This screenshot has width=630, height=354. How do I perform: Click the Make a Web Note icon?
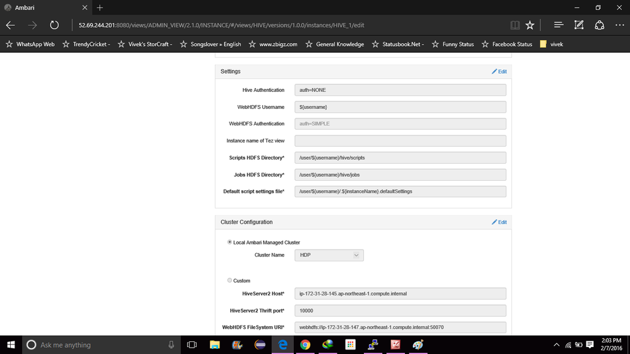[579, 25]
